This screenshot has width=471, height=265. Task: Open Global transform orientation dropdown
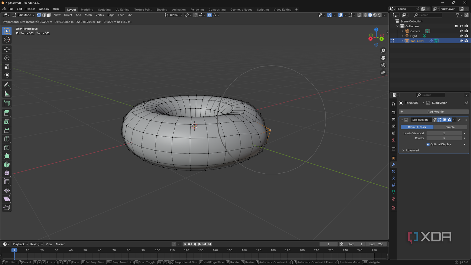(x=173, y=15)
